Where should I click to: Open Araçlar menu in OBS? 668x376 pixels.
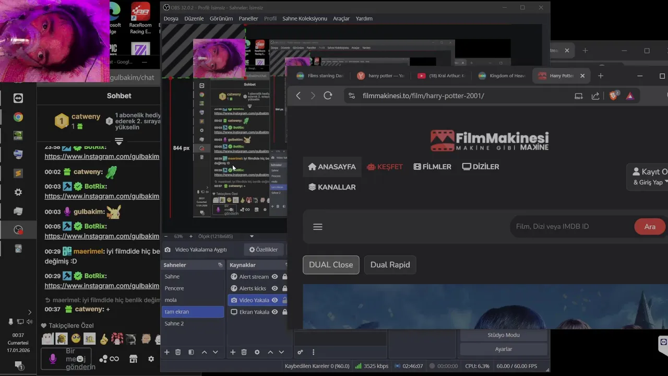coord(341,18)
